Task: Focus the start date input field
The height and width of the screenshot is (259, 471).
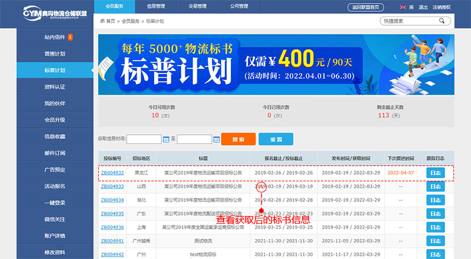Action: 144,140
